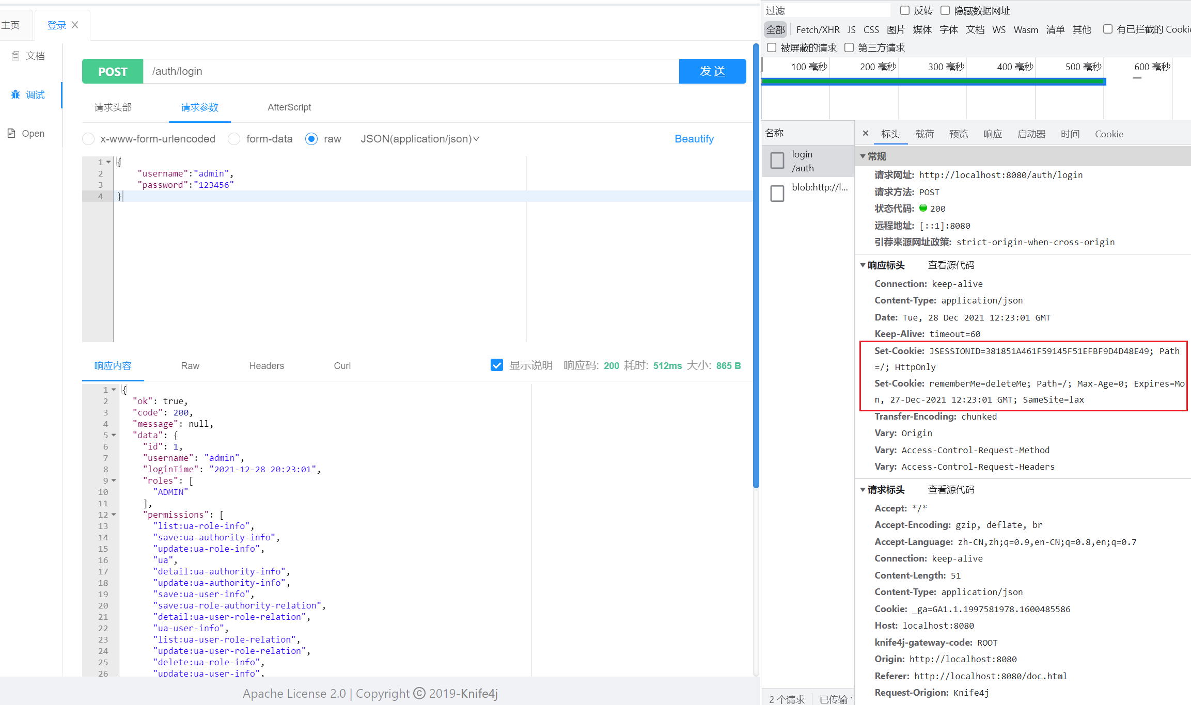This screenshot has width=1191, height=705.
Task: Filter network requests by WS
Action: click(x=999, y=30)
